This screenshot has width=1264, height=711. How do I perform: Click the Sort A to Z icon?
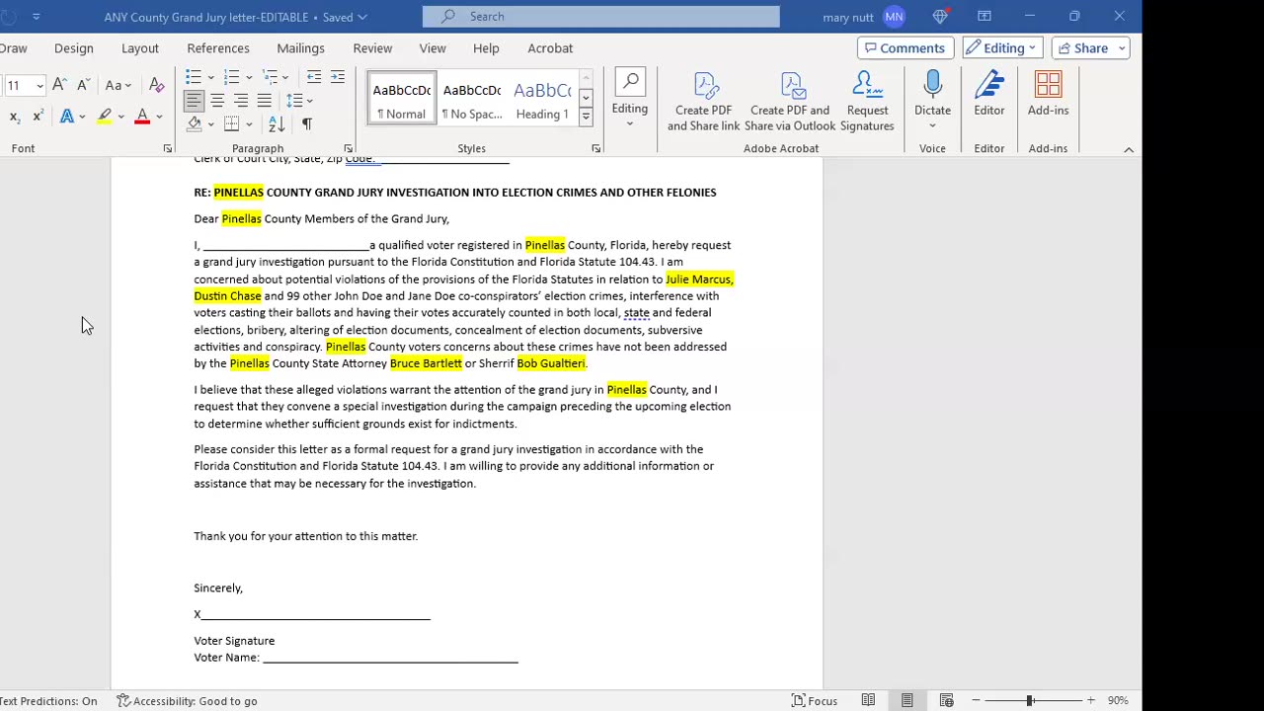[x=276, y=124]
